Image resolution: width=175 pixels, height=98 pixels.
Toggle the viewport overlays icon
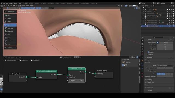(x=126, y=5)
